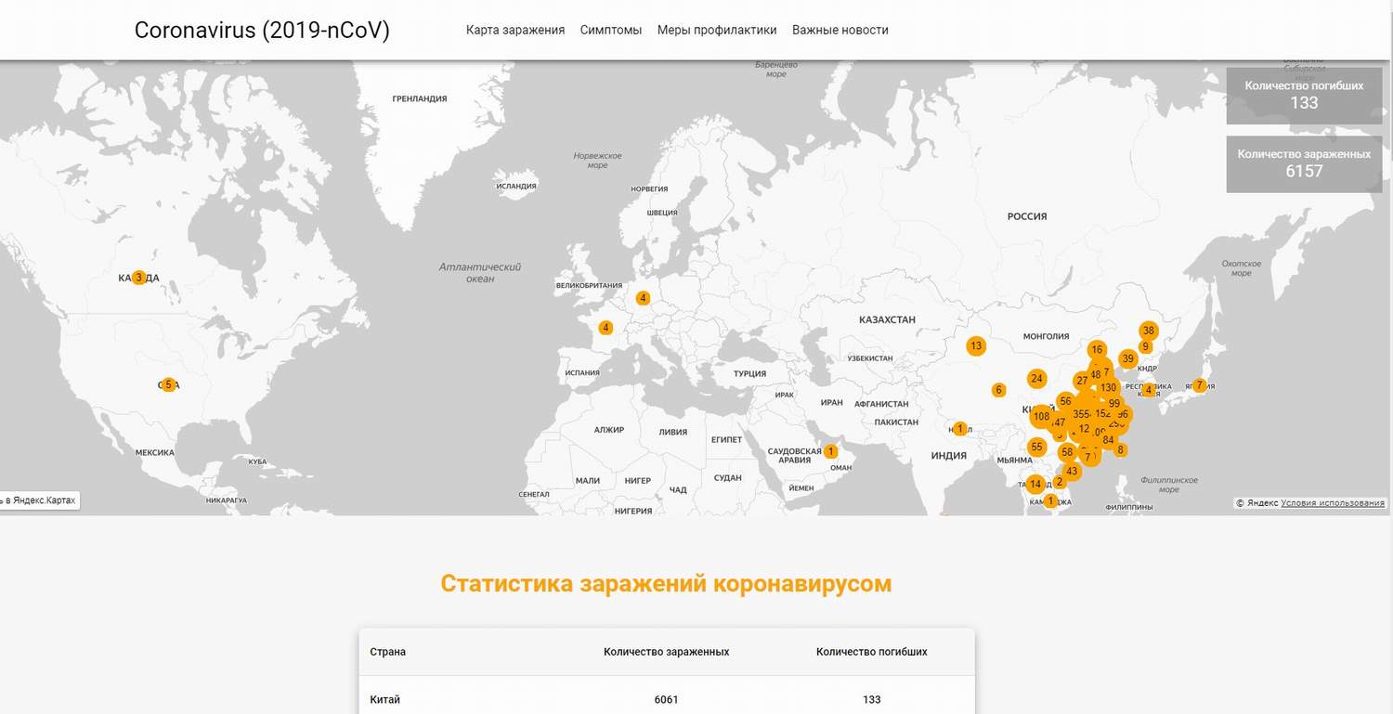The width and height of the screenshot is (1393, 714).
Task: Go to the Симптомы section
Action: 611,30
